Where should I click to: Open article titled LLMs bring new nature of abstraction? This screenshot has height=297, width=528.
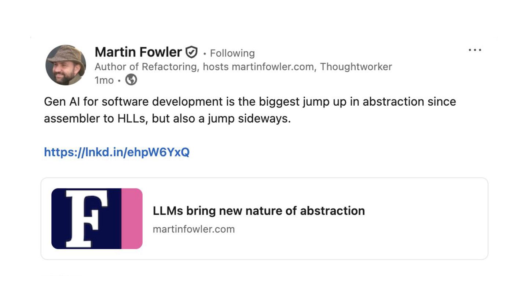[258, 211]
